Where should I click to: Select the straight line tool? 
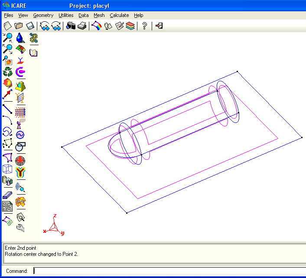click(7, 109)
